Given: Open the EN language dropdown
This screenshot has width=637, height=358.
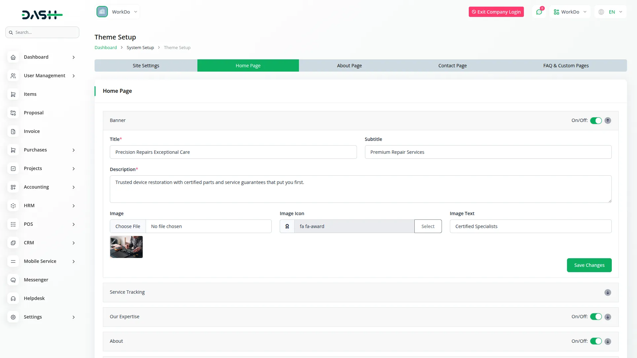Looking at the screenshot, I should point(610,12).
